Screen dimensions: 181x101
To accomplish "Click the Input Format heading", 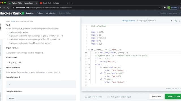I will point(12,48).
